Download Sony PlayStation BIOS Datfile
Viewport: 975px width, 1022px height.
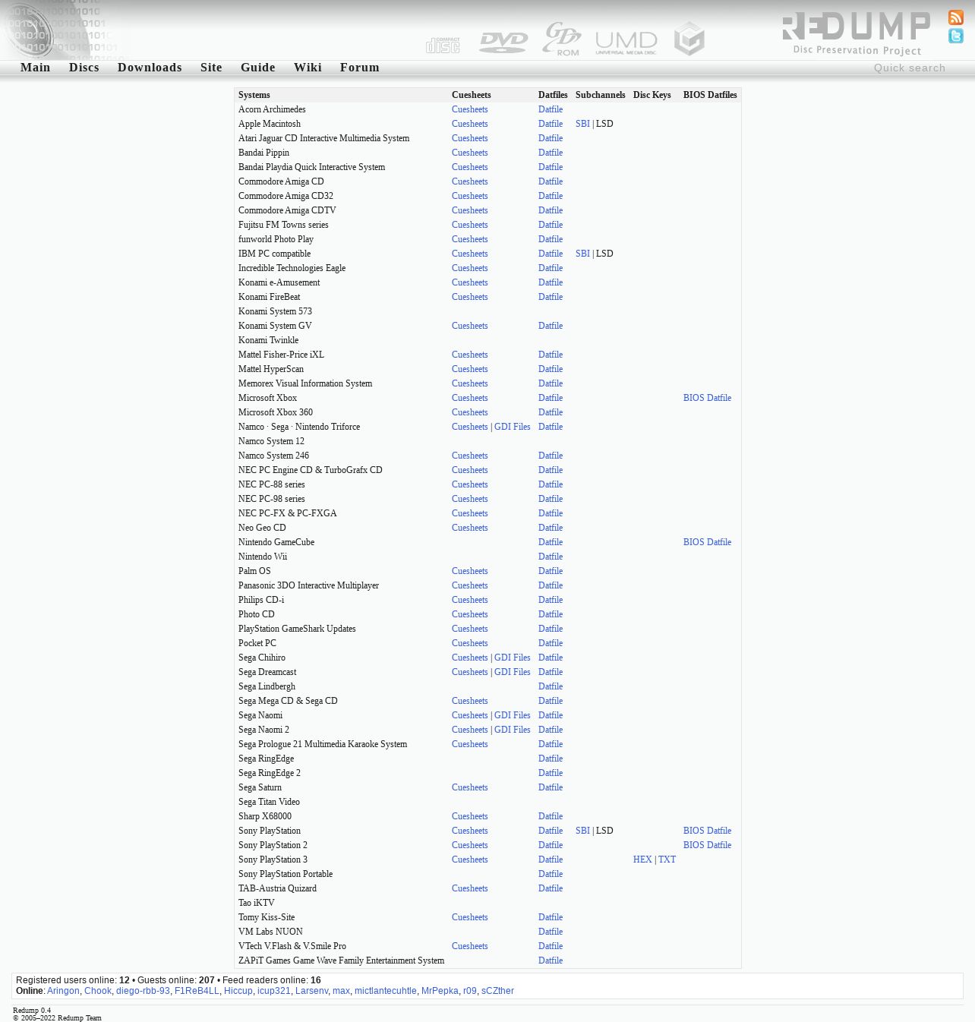click(707, 831)
